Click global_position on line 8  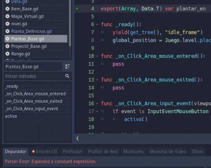coord(134,40)
